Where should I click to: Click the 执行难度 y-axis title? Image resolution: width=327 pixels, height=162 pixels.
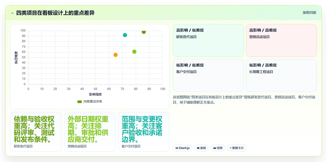click(16, 58)
